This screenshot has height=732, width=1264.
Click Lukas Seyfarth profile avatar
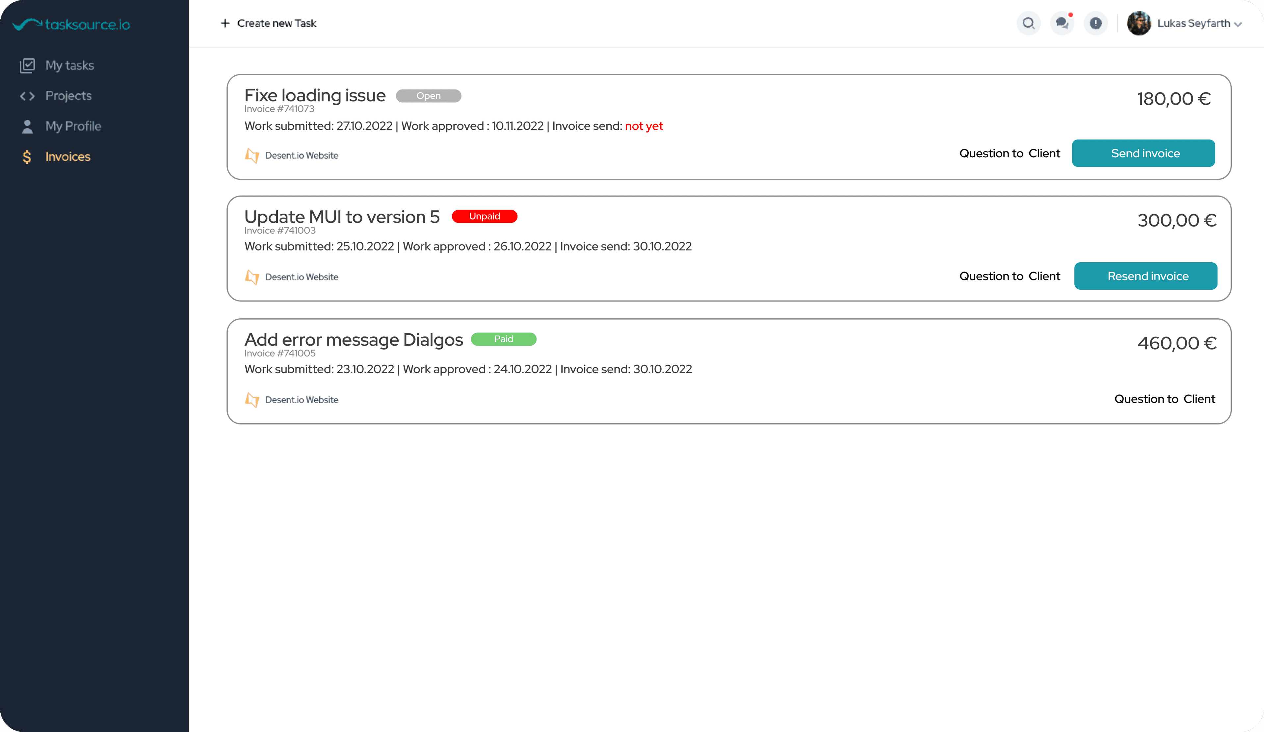1139,23
